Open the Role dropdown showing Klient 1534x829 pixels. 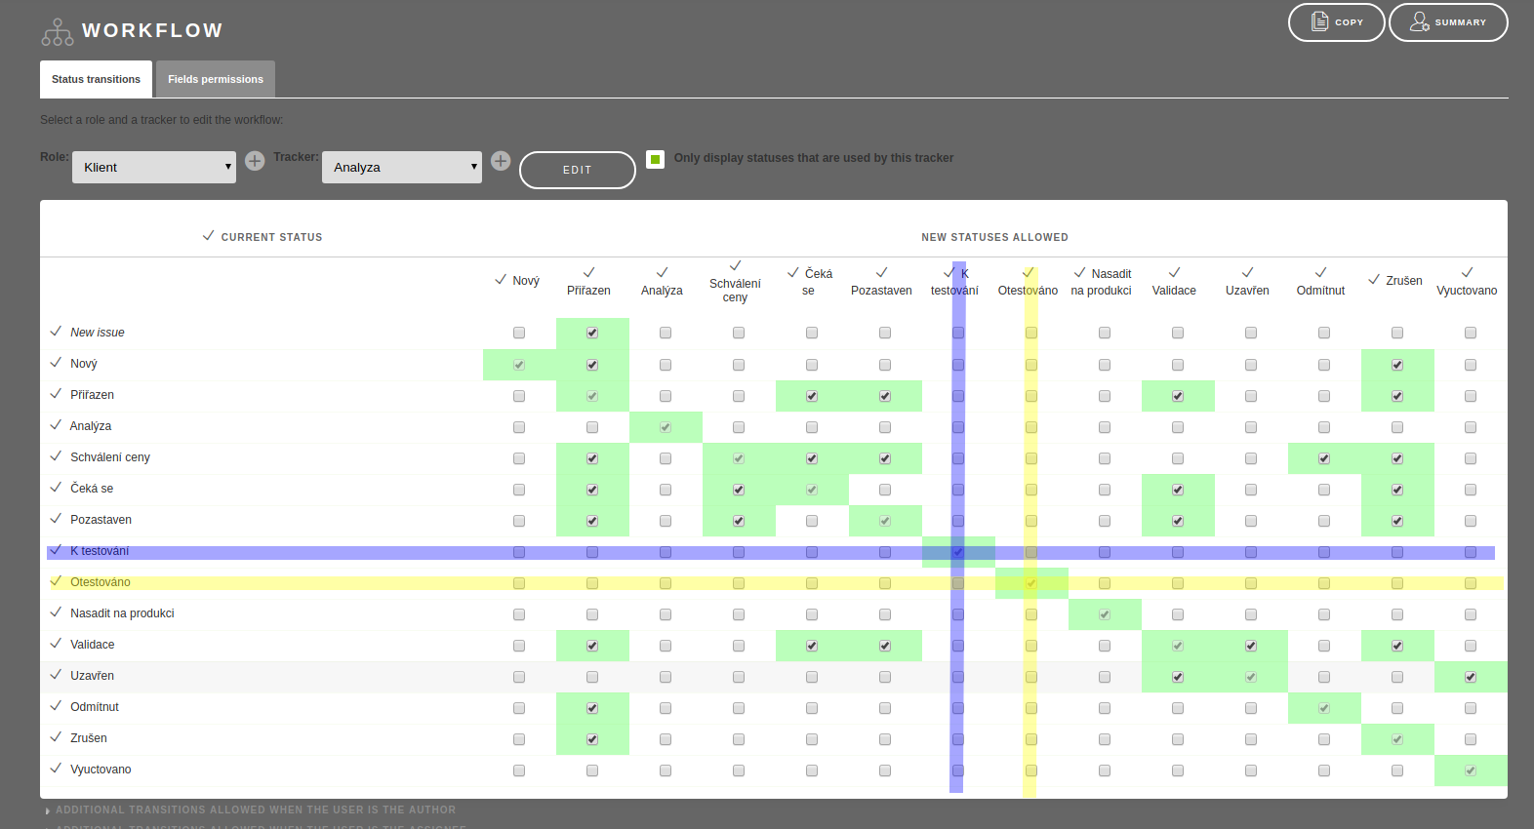coord(154,168)
